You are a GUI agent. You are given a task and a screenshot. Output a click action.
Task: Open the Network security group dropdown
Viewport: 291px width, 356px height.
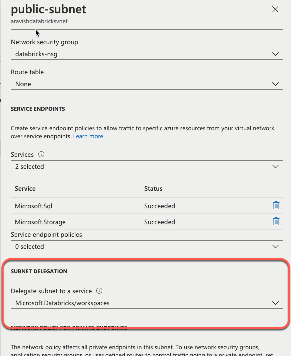(x=147, y=54)
